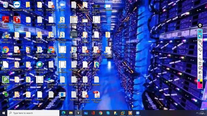Select the TeamViewer desktop icon

[17, 6]
